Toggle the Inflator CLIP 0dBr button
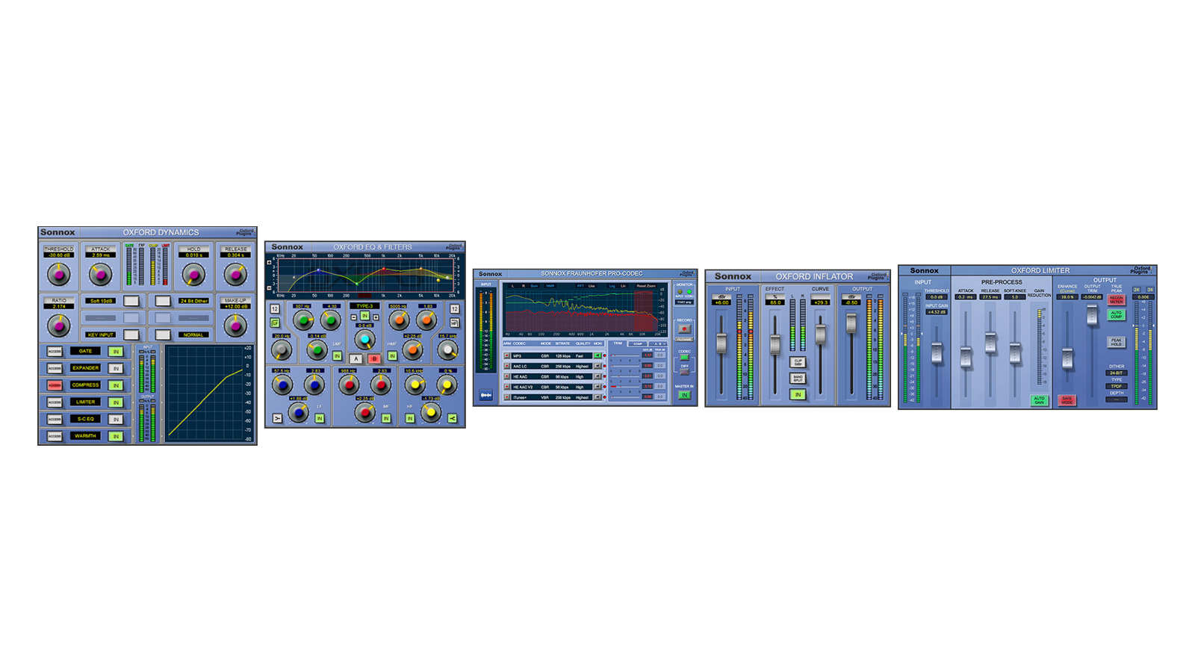This screenshot has width=1195, height=672. click(798, 362)
